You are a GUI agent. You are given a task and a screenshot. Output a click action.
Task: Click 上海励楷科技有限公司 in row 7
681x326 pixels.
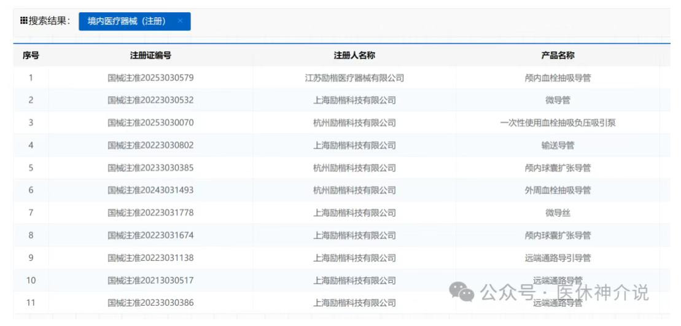pyautogui.click(x=354, y=213)
